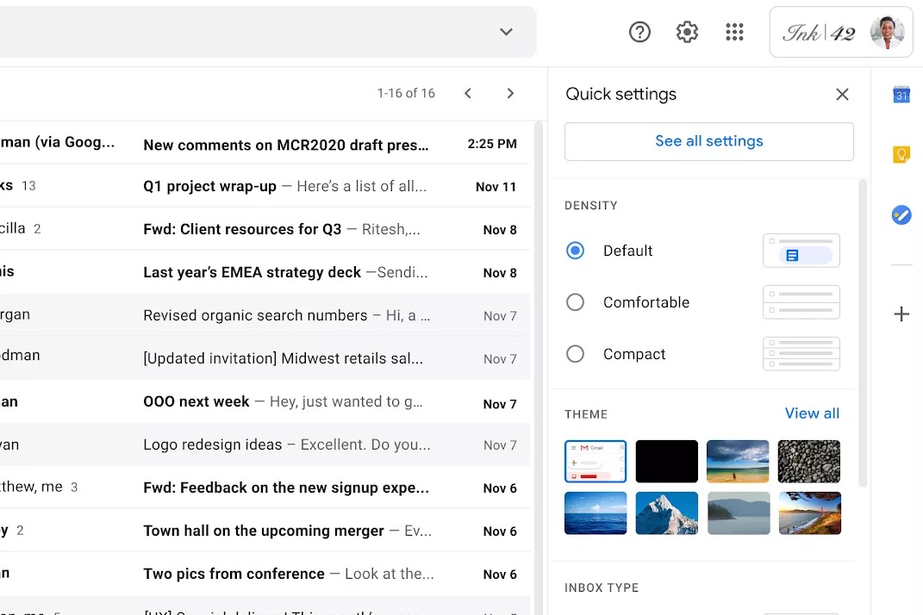Click the Settings gear icon

coord(687,33)
